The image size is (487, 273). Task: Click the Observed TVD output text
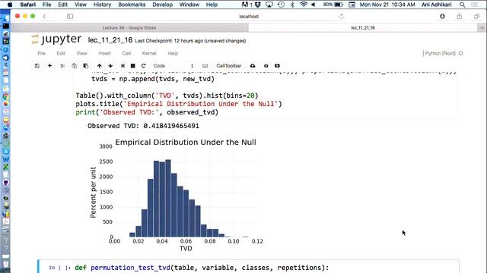(143, 126)
